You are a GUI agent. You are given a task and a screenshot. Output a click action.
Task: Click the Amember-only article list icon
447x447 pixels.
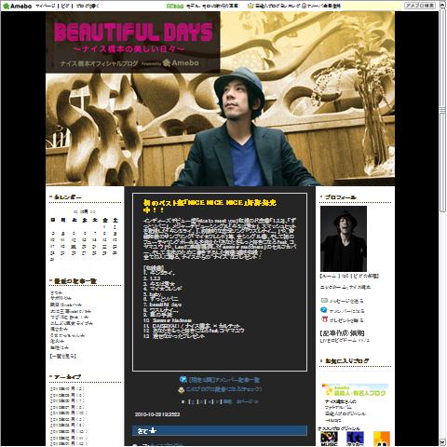183,379
